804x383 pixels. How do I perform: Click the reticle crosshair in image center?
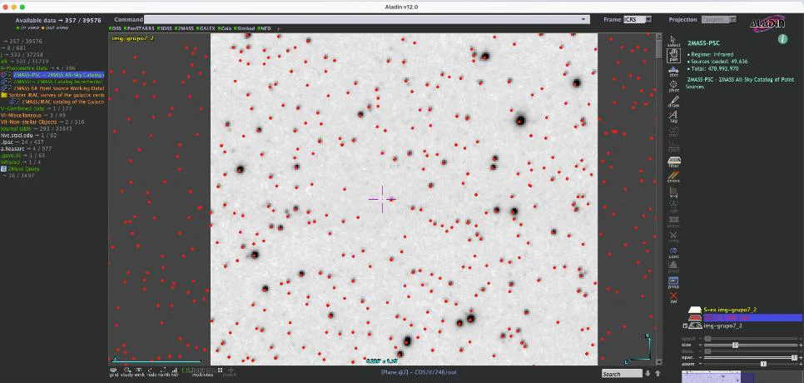[382, 199]
